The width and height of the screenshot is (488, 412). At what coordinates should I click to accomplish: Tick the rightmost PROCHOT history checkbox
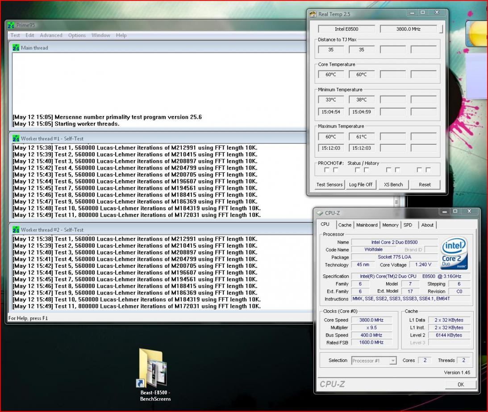[x=428, y=170]
